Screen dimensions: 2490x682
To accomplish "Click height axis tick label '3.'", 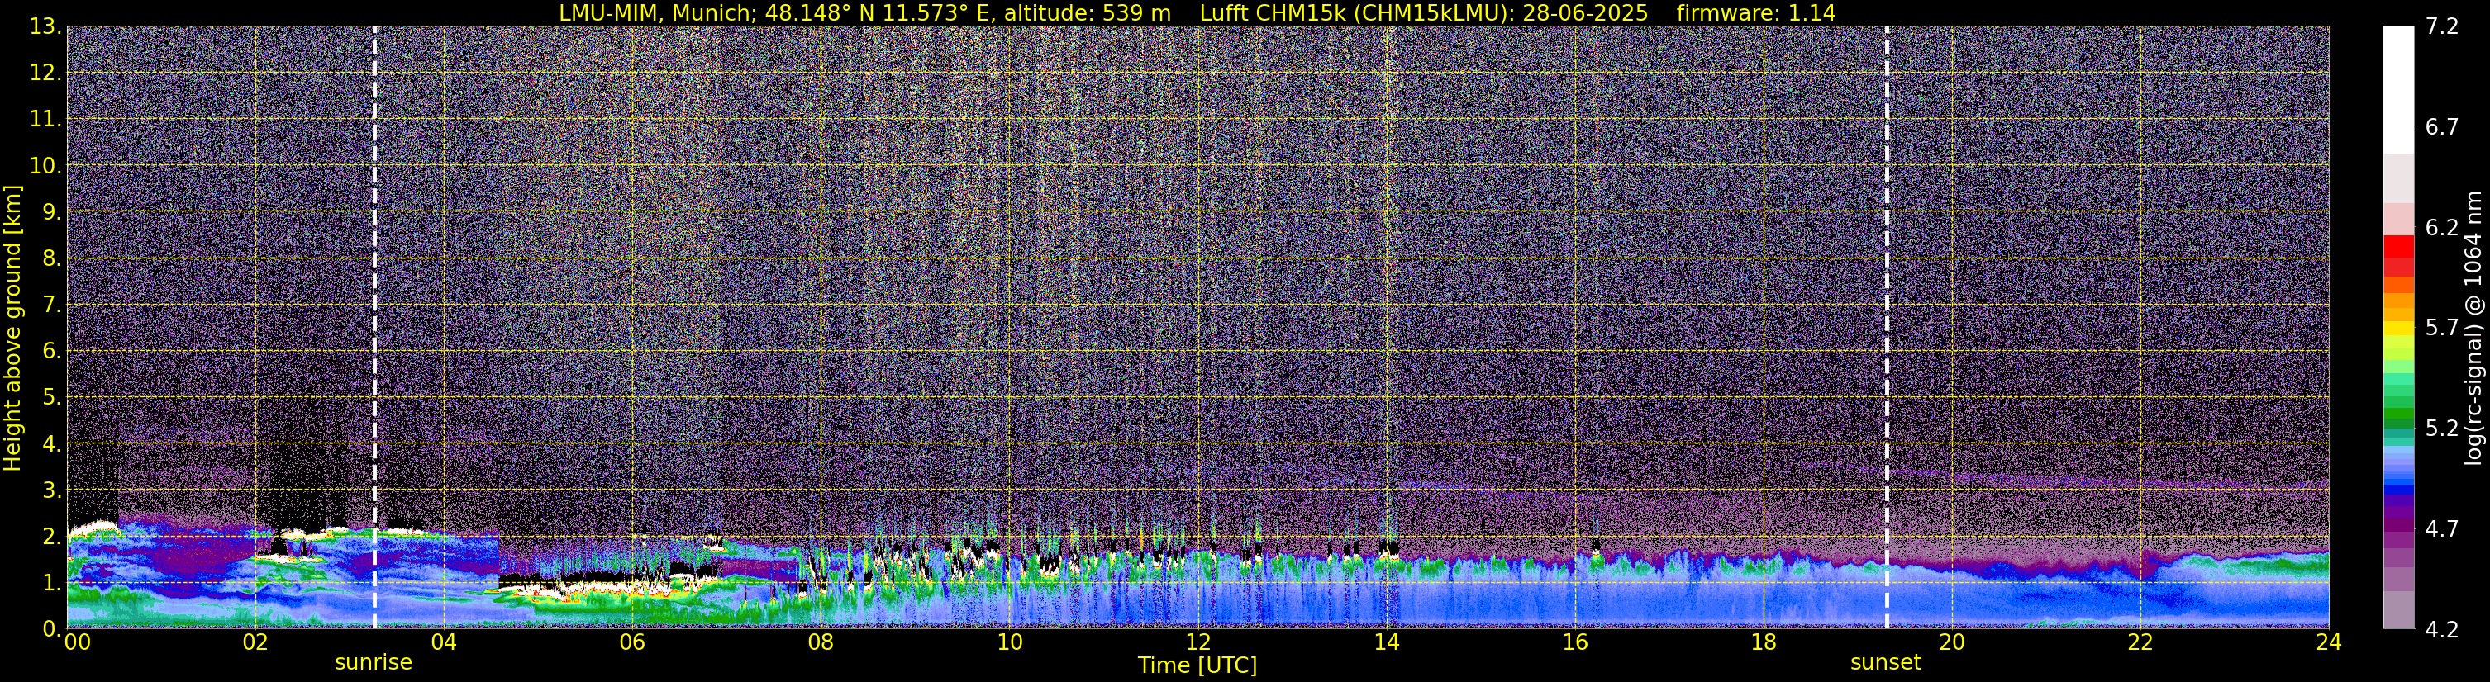I will [52, 490].
